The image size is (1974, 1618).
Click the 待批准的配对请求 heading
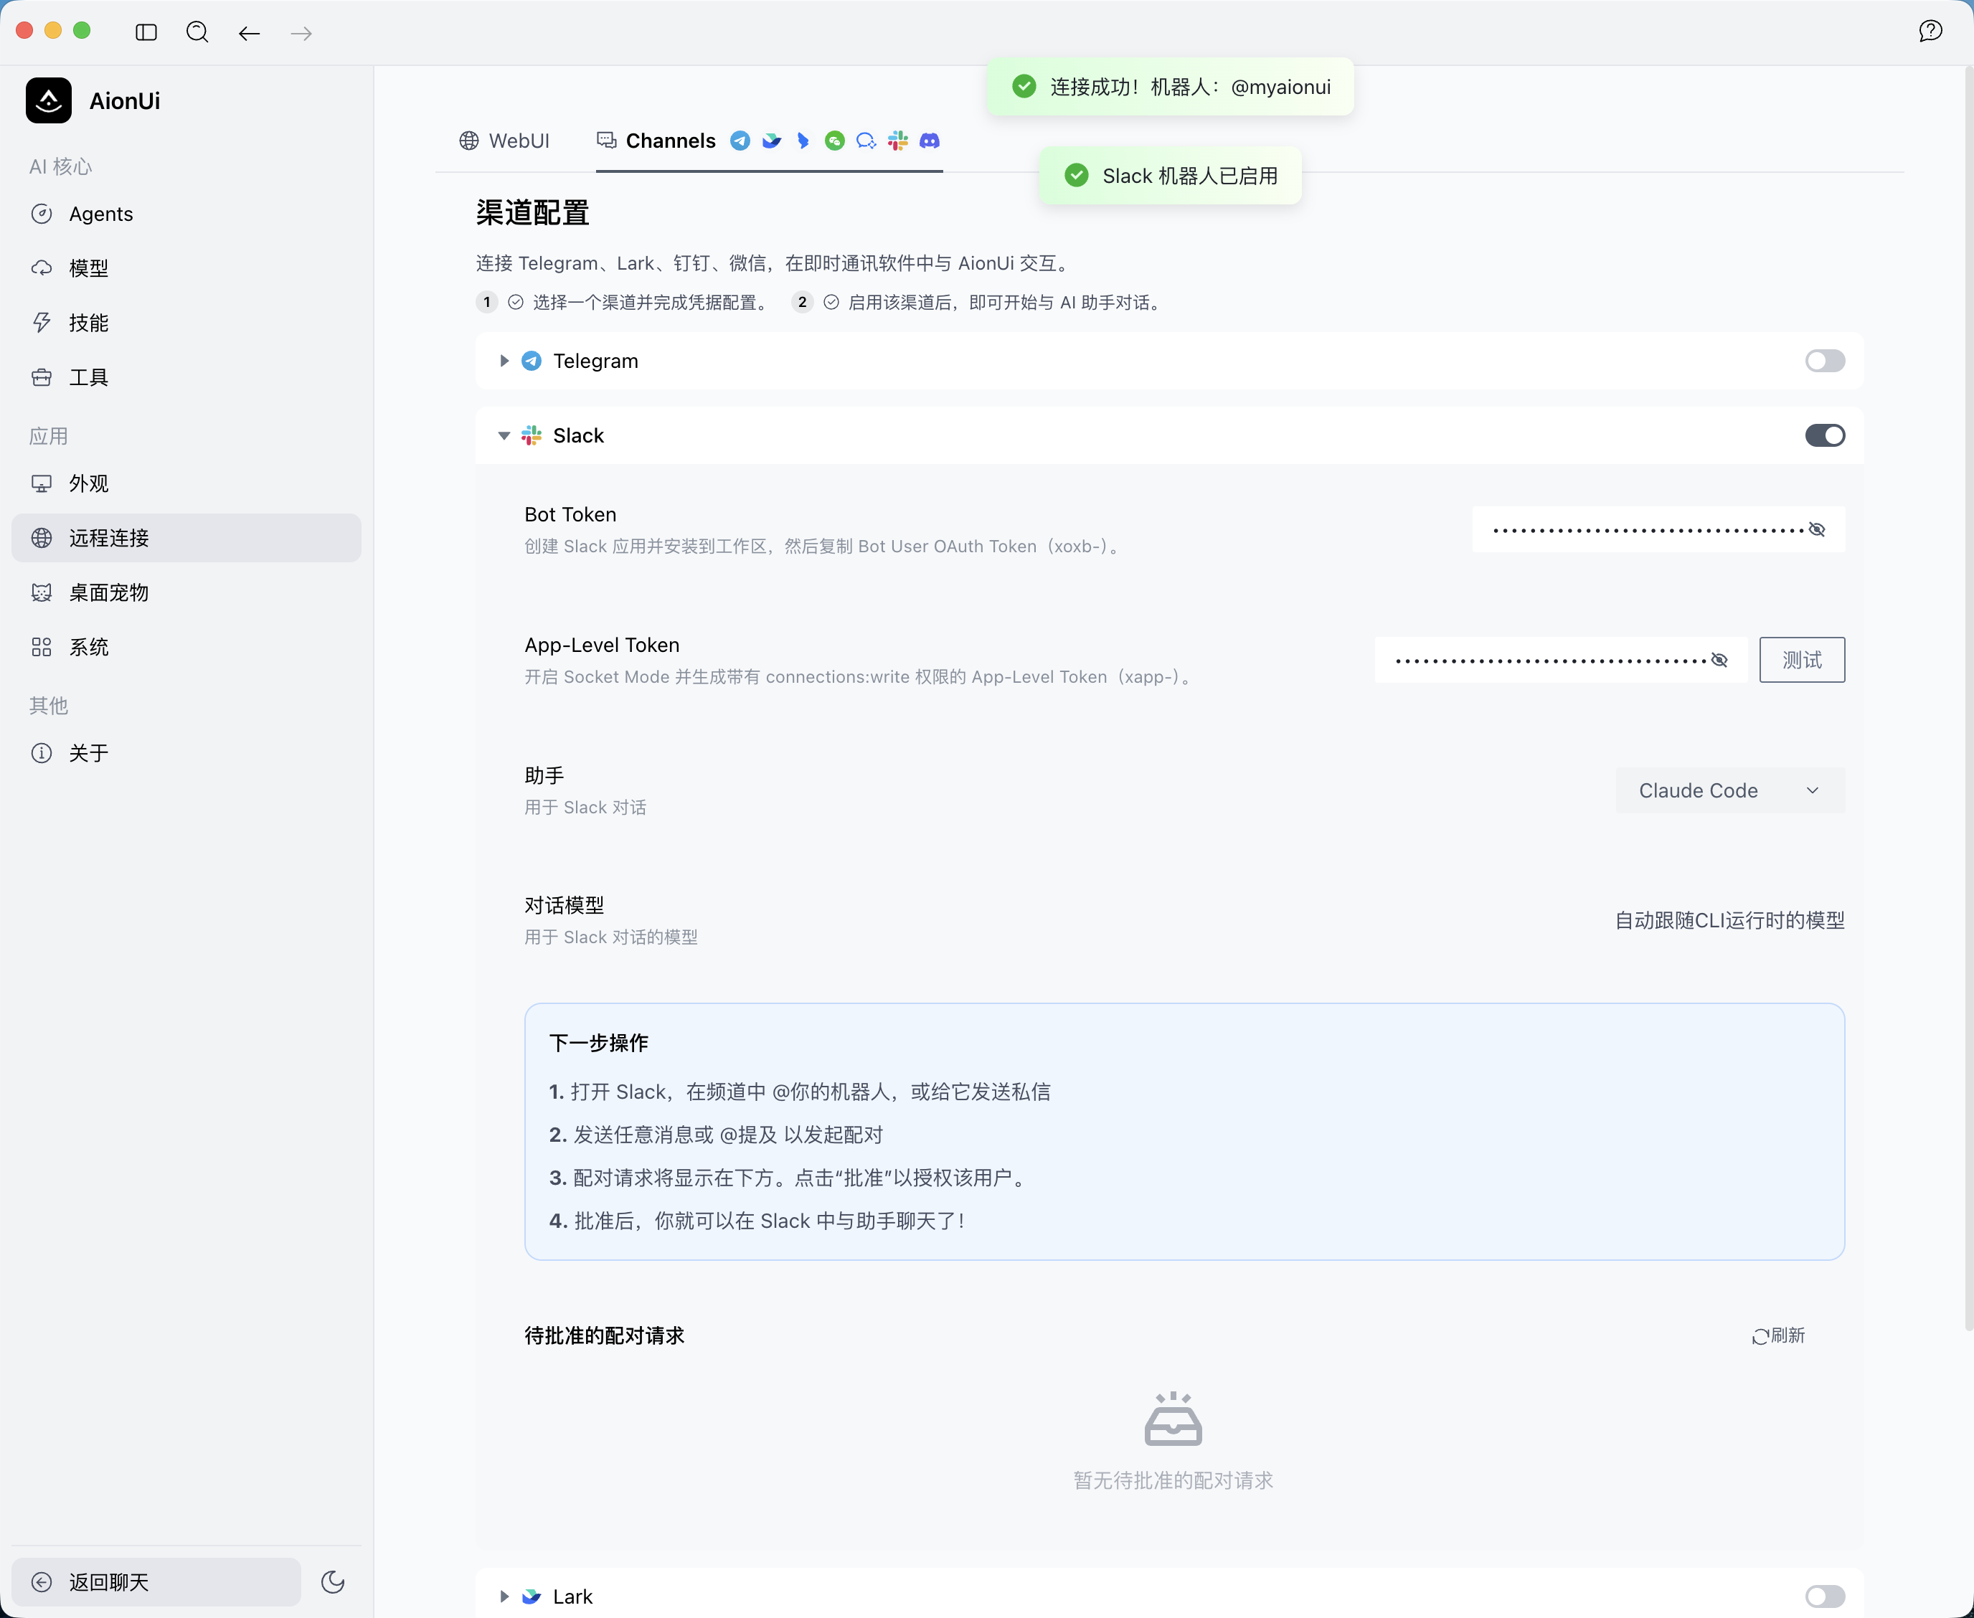604,1335
